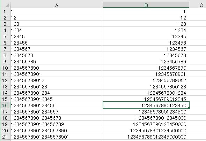Image resolution: width=206 pixels, height=141 pixels.
Task: Click cell A4 containing 1234
Action: point(57,30)
